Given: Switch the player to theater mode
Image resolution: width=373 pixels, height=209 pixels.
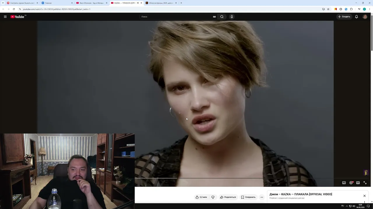Looking at the screenshot, I should click(x=358, y=183).
